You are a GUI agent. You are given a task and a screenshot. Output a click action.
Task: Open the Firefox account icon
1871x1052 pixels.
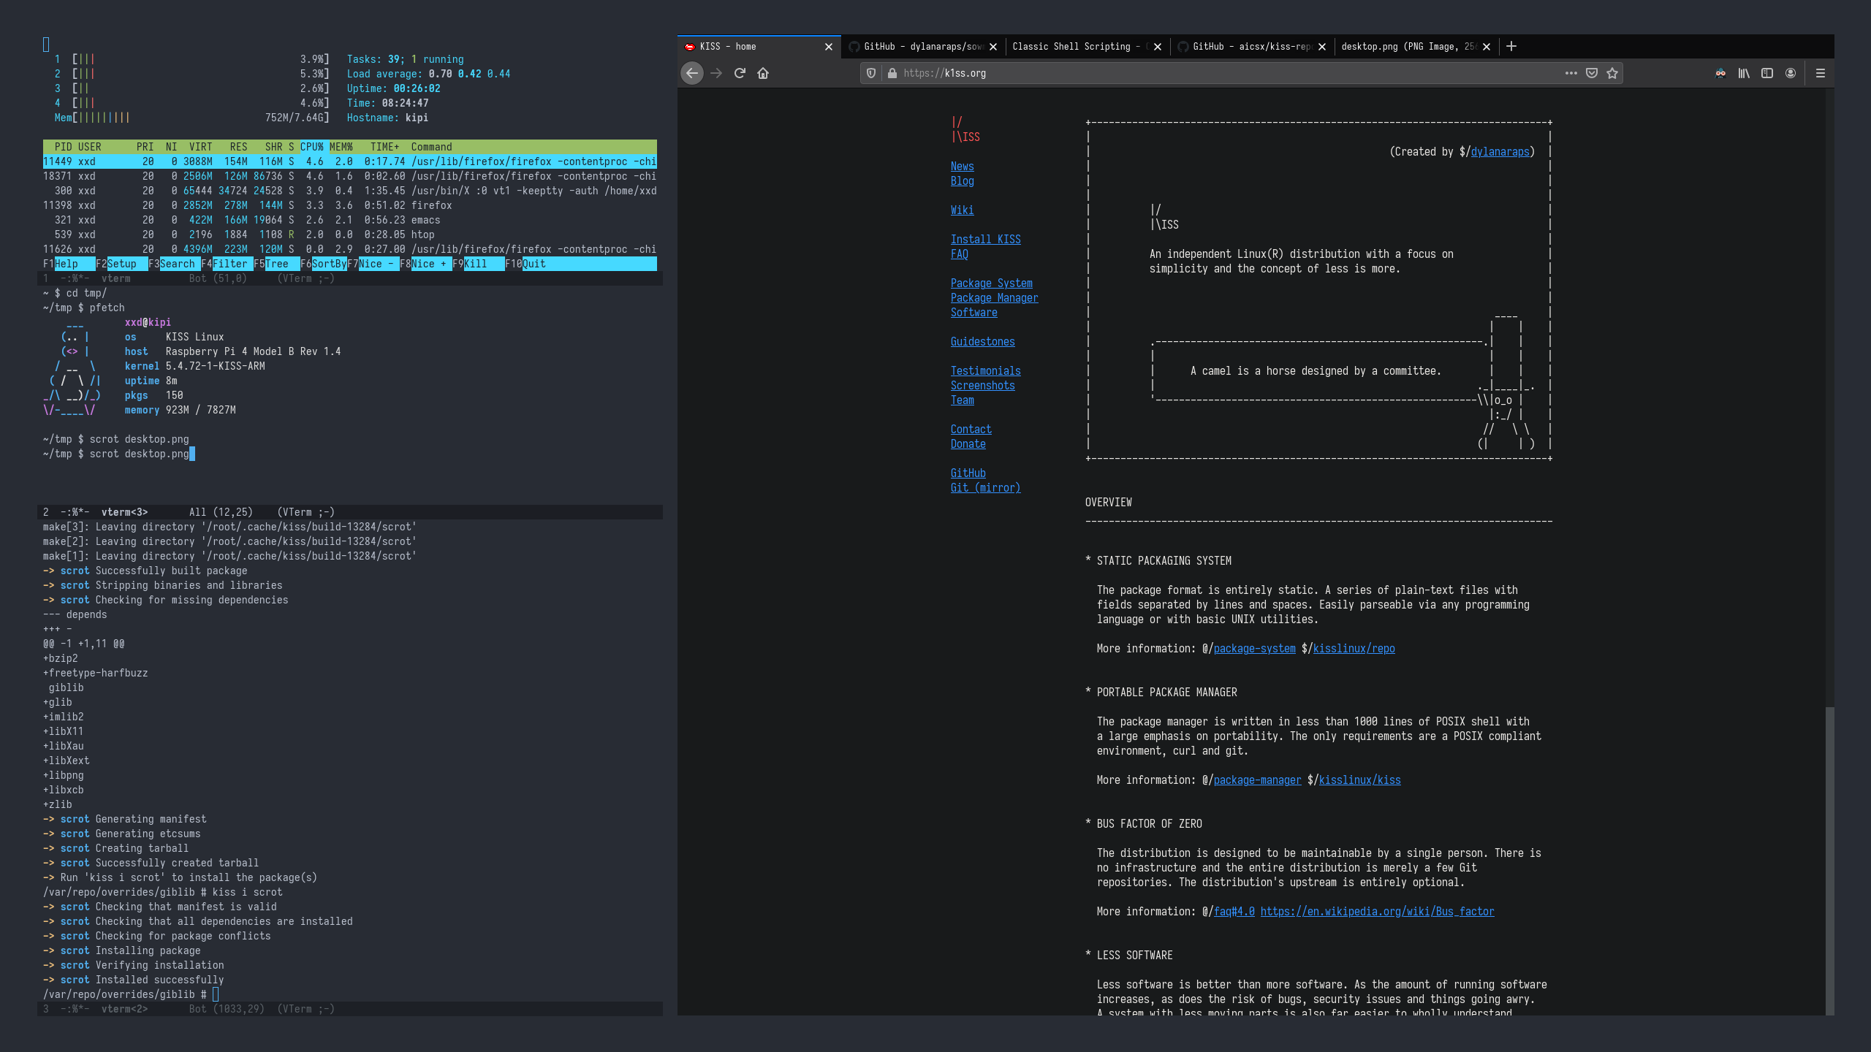click(x=1791, y=73)
